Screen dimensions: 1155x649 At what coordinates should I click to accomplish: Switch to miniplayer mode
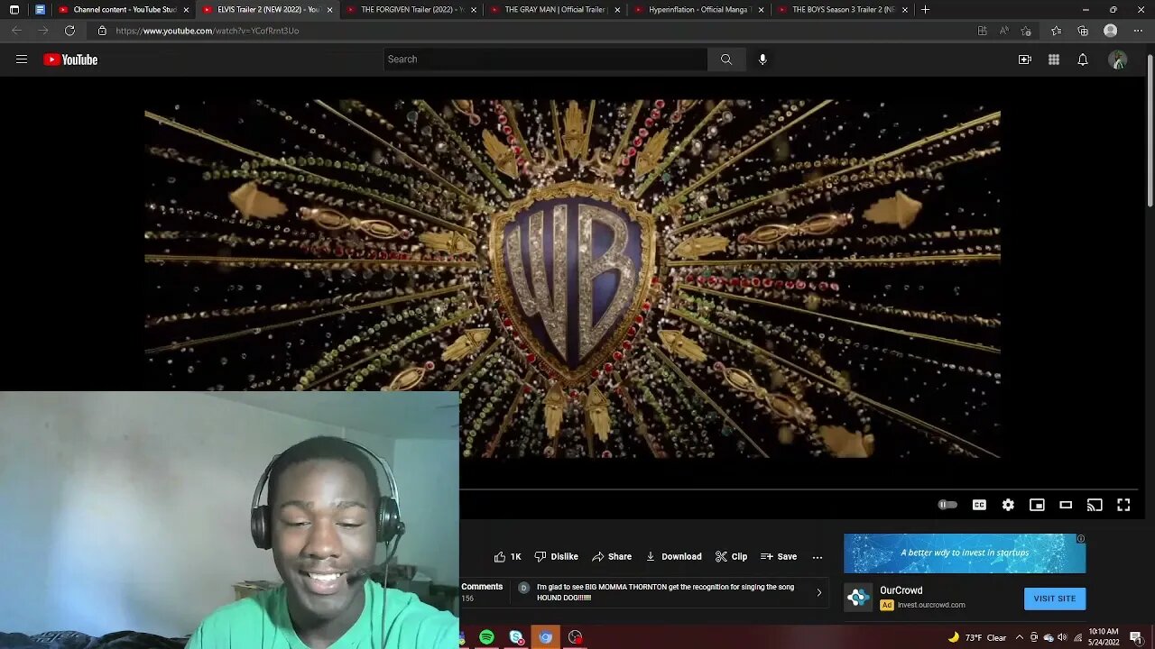click(1037, 505)
